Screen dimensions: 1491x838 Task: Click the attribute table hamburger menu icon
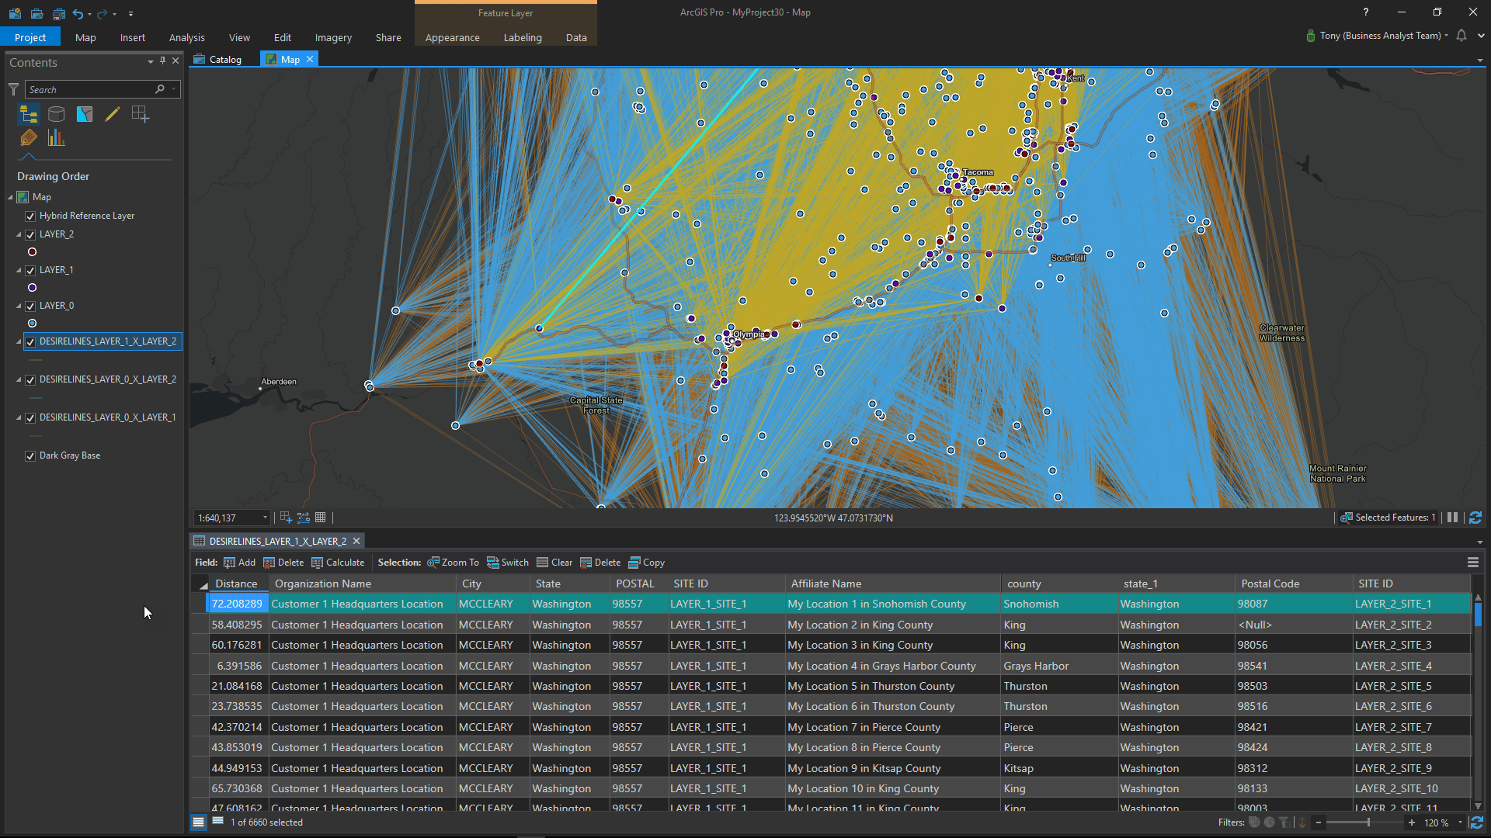pos(1473,563)
